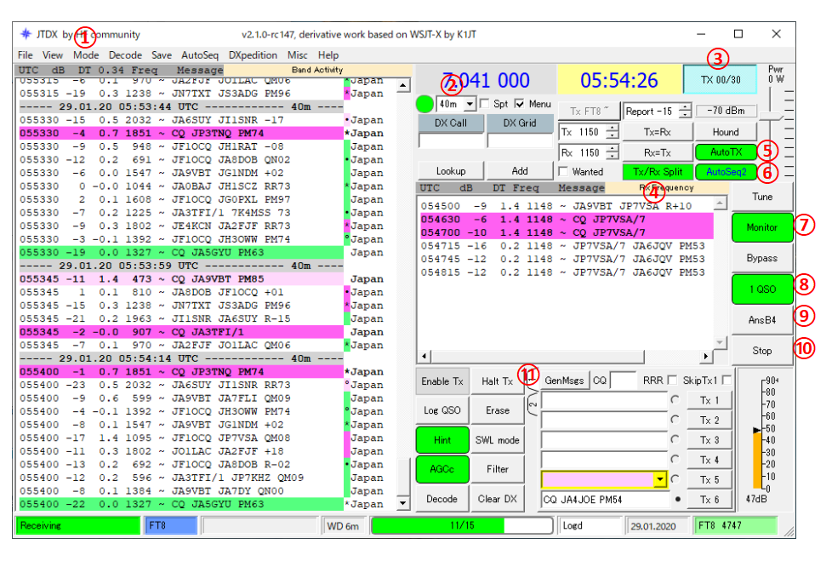Uncheck the Menu checkbox

pos(520,104)
